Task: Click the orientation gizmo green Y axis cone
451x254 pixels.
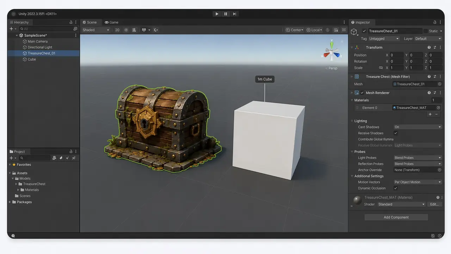Action: tap(332, 46)
